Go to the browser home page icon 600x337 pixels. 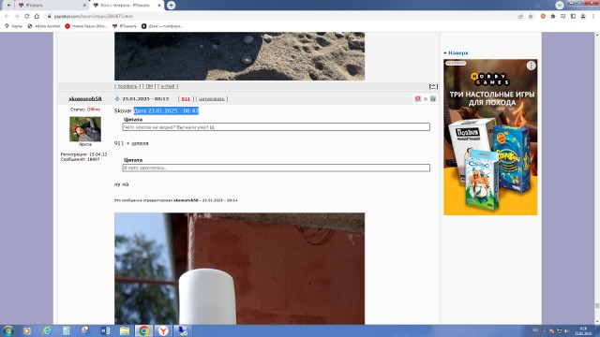(x=37, y=17)
